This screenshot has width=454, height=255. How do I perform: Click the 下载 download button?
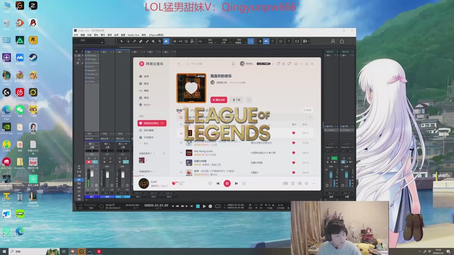(x=237, y=100)
